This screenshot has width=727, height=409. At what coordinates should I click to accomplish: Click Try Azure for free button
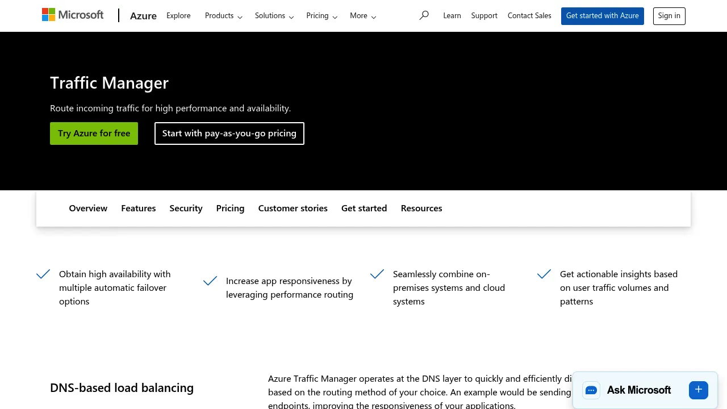[x=94, y=133]
